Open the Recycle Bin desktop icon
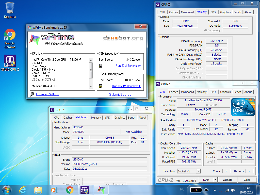Image resolution: width=260 pixels, height=195 pixels. pyautogui.click(x=10, y=10)
